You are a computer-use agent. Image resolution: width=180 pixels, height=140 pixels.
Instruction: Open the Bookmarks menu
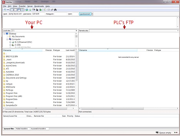pyautogui.click(x=39, y=6)
